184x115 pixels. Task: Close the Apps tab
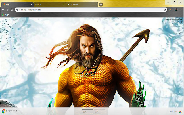tap(31, 5)
